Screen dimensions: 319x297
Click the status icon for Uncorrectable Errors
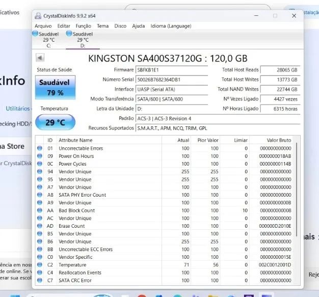(40, 148)
